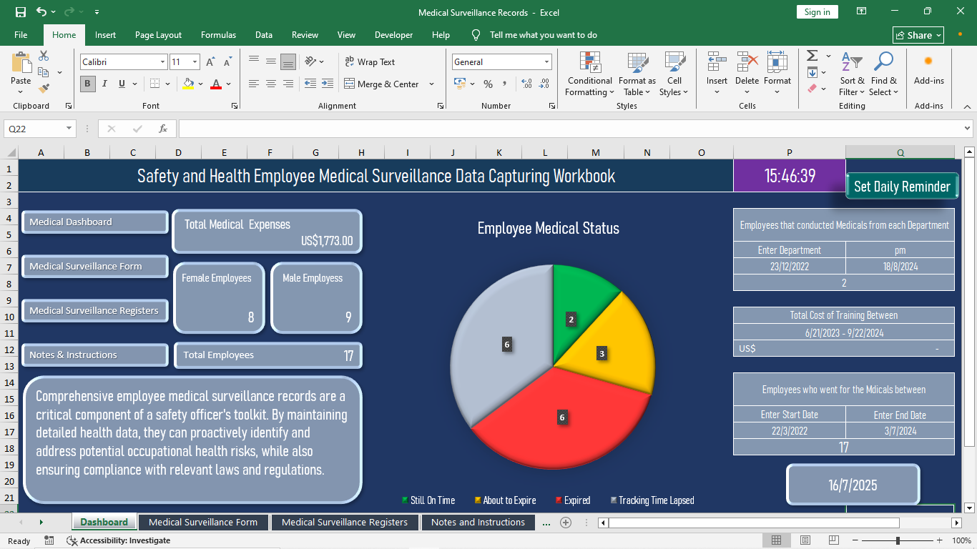977x549 pixels.
Task: Open Find & Select magnifier
Action: point(884,74)
